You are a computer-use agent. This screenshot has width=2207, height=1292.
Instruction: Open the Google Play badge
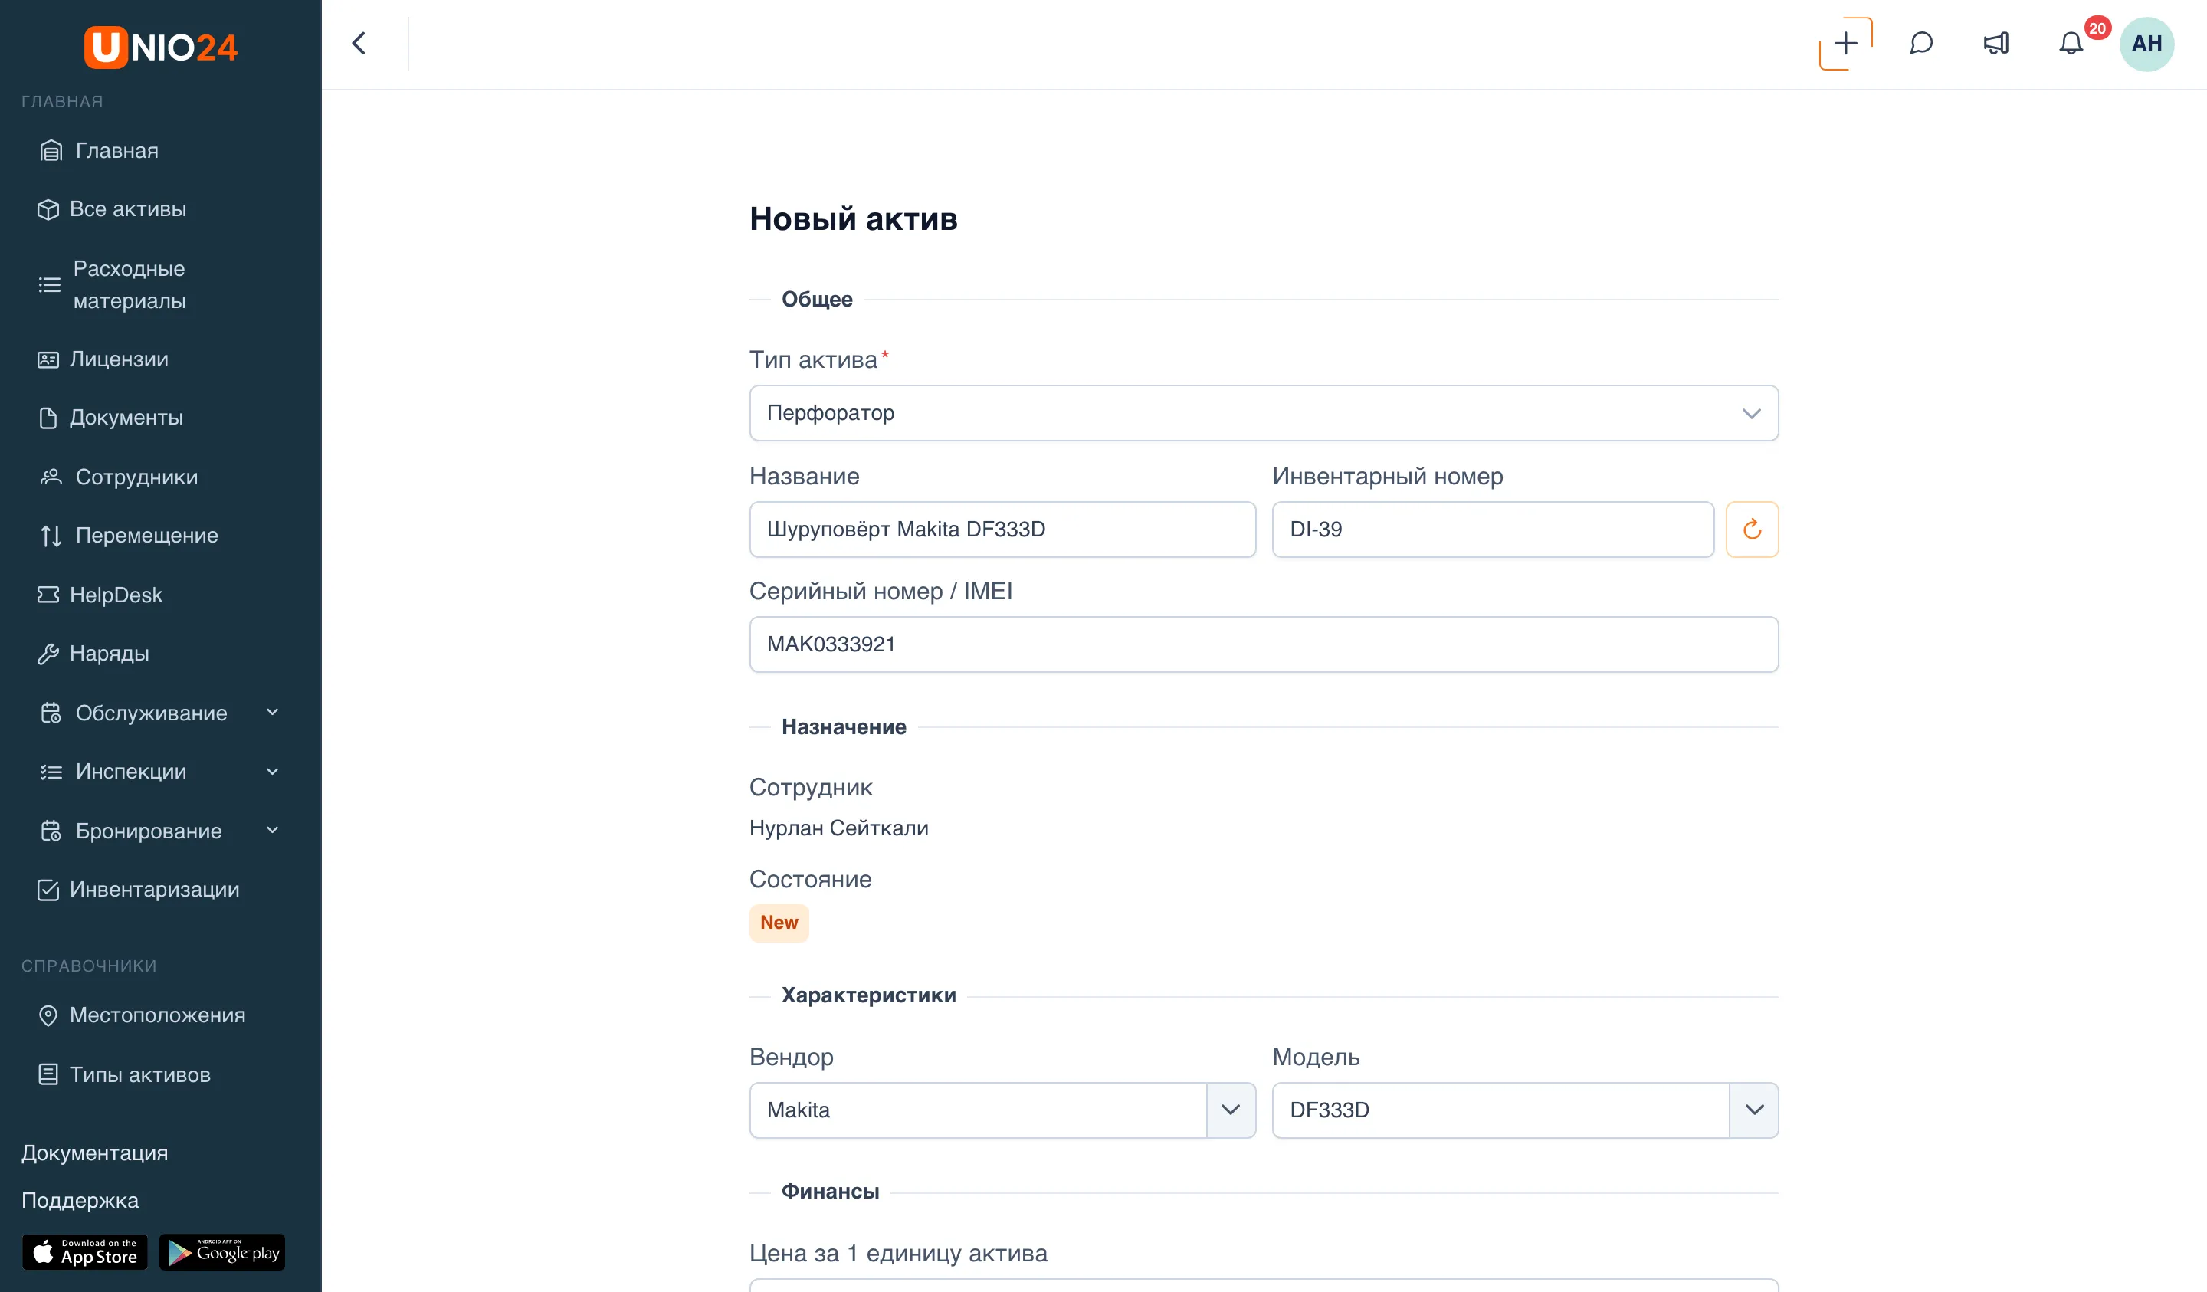click(222, 1251)
